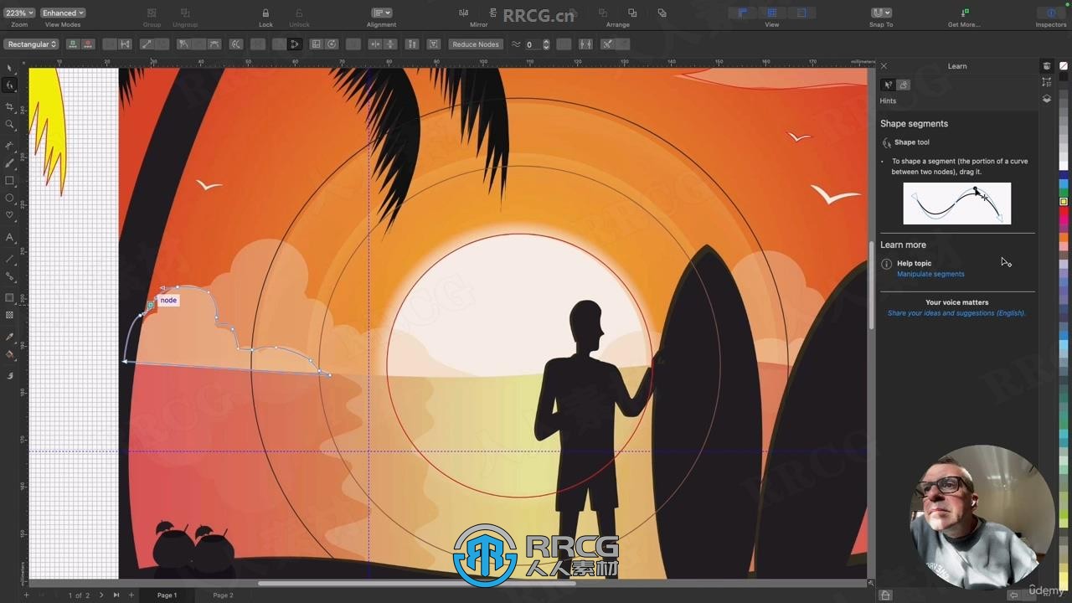Viewport: 1072px width, 603px height.
Task: Switch to the Page 1 tab
Action: point(167,595)
